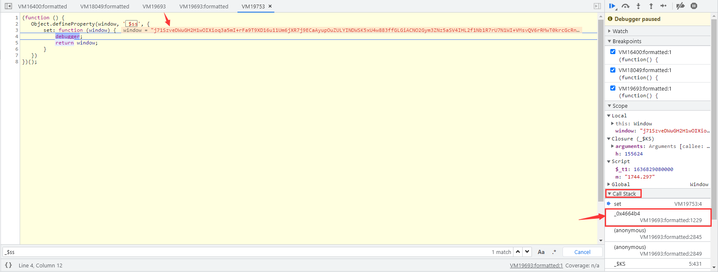Click in the _$ss search field
The image size is (718, 272).
(x=243, y=252)
